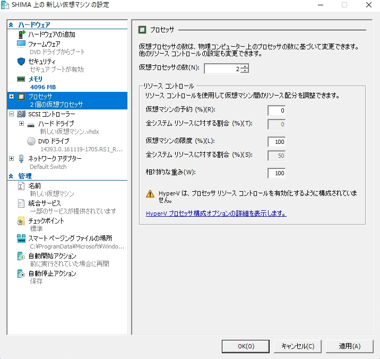Select 自動停止アクション tree item
This screenshot has height=359, width=380.
[53, 273]
